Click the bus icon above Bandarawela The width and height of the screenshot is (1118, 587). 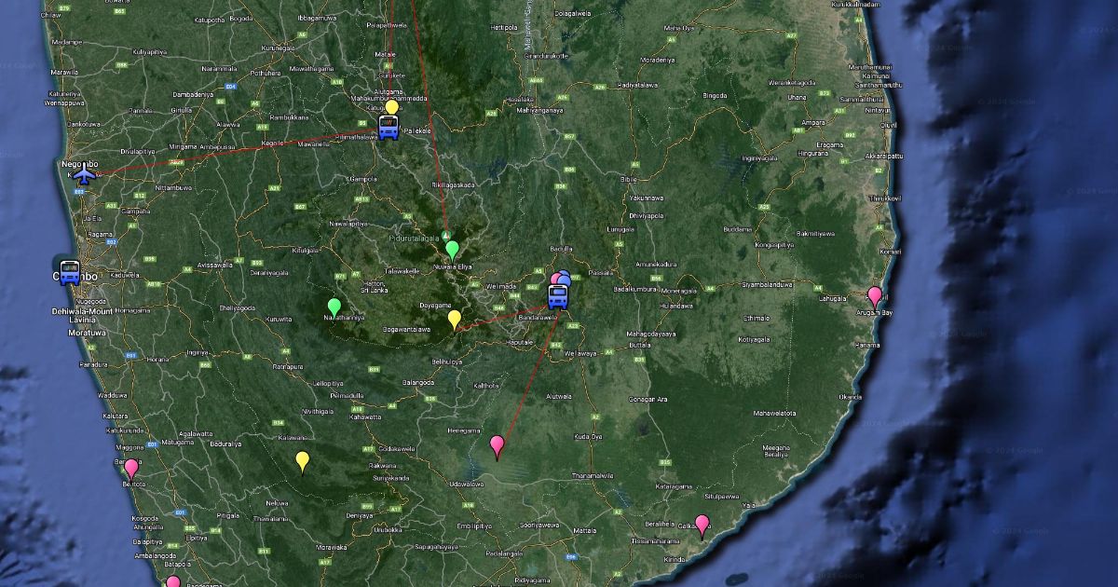pos(558,296)
